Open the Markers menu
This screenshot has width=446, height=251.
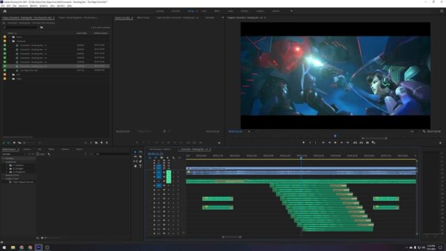pos(33,6)
